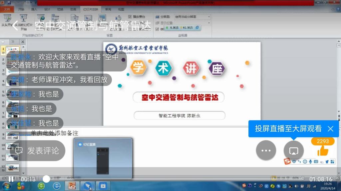Toggle the 使用演示者视图 checkbox in the monitor group
This screenshot has height=191, width=341.
click(157, 29)
